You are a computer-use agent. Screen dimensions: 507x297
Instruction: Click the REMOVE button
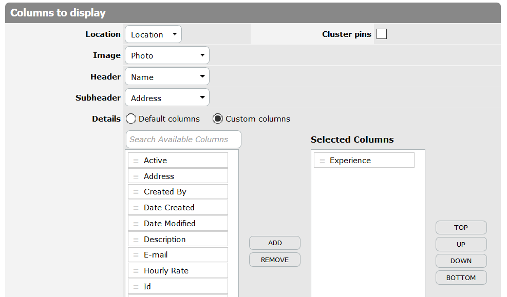(275, 260)
